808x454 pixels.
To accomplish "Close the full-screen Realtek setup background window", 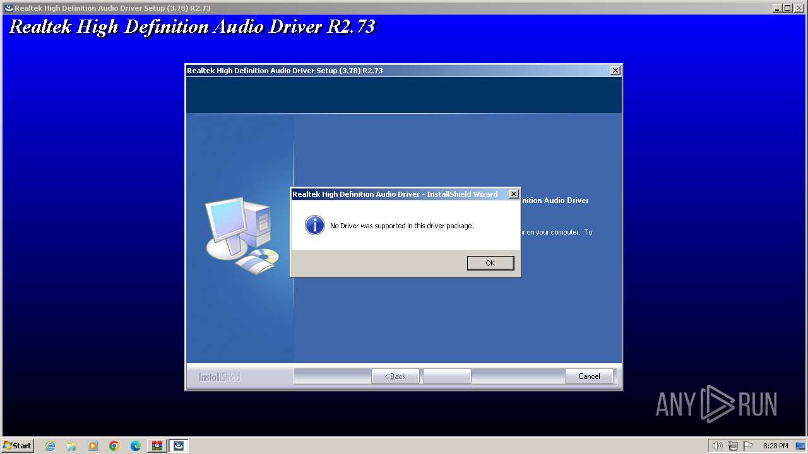I will [x=799, y=8].
